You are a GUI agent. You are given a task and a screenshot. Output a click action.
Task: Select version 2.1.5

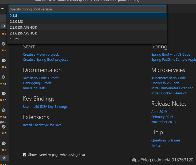click(x=87, y=16)
